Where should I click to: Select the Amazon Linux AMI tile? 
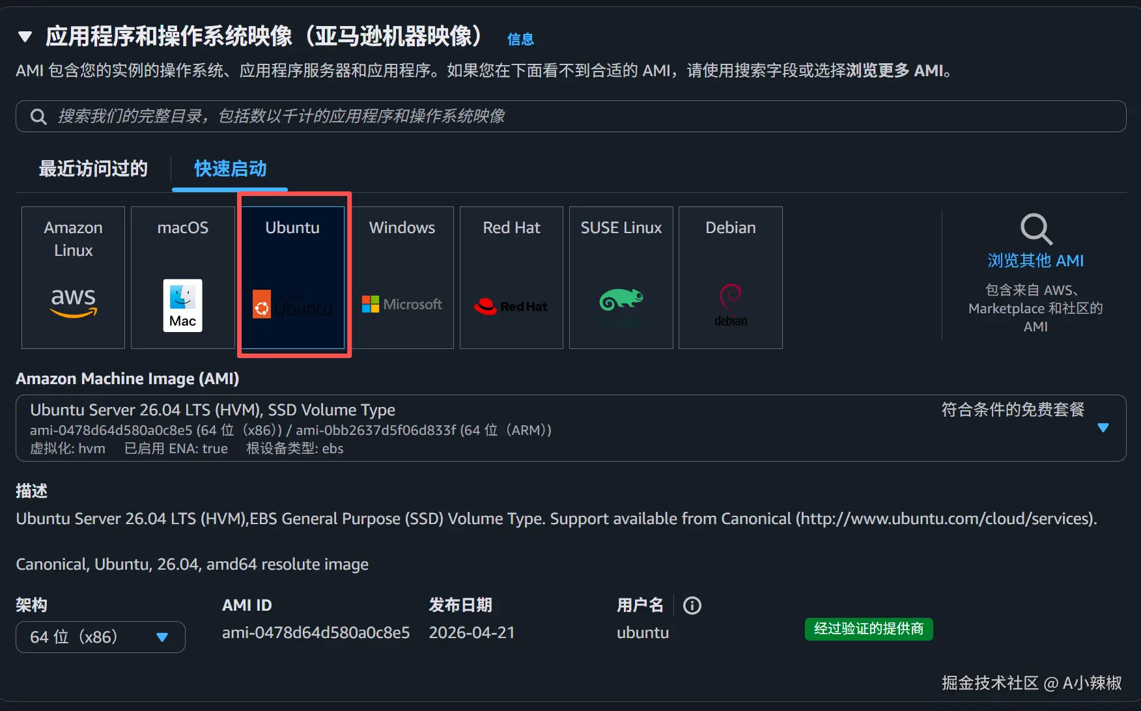click(x=73, y=277)
